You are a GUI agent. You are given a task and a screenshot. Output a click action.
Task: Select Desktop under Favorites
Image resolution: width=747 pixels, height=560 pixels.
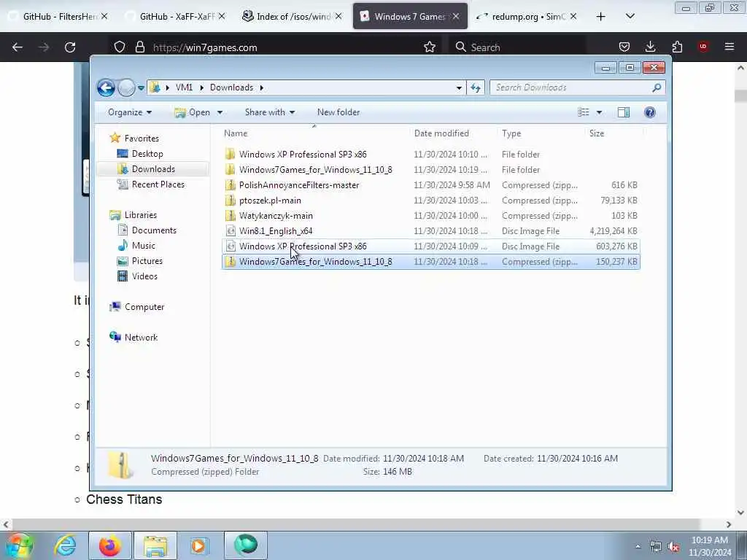pos(147,154)
